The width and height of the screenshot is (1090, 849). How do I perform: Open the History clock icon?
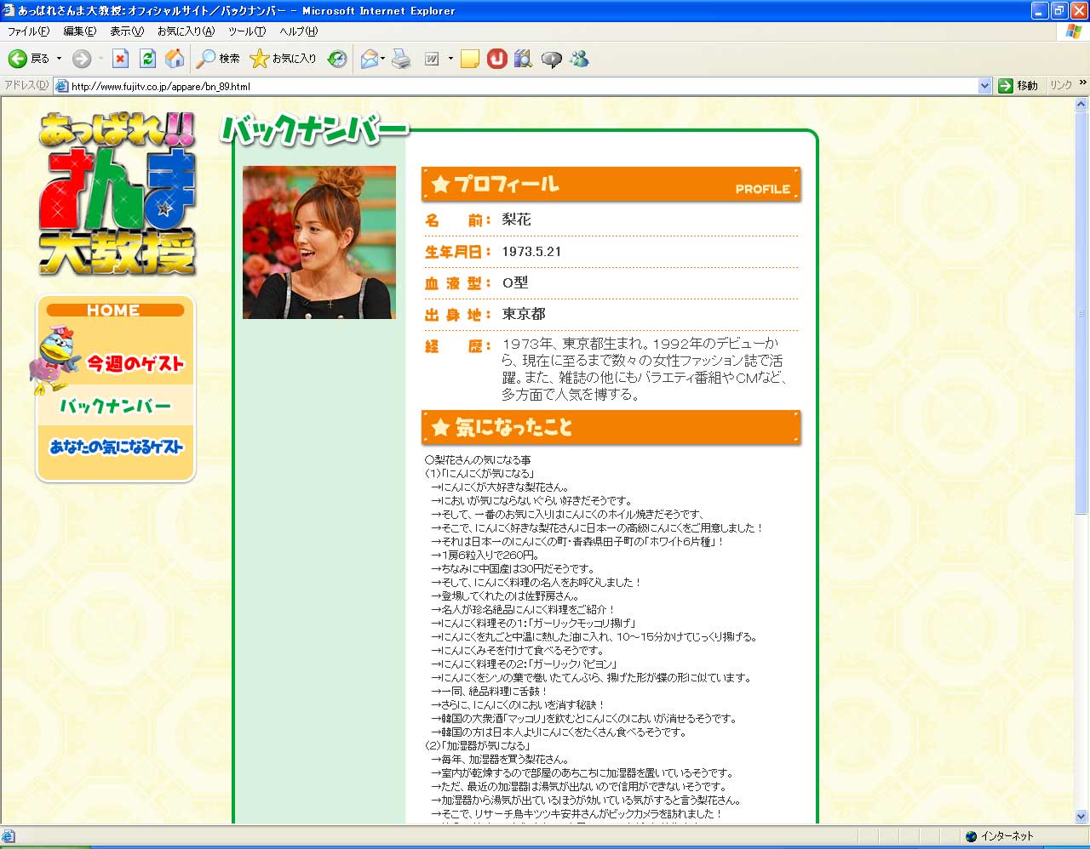click(x=337, y=59)
